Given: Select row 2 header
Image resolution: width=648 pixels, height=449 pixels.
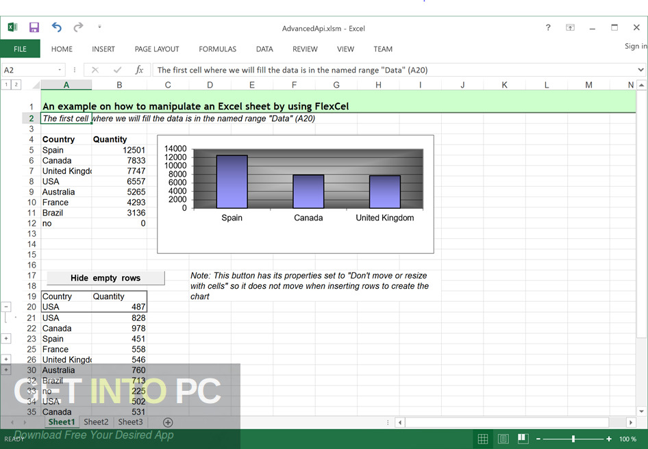Looking at the screenshot, I should click(x=31, y=118).
